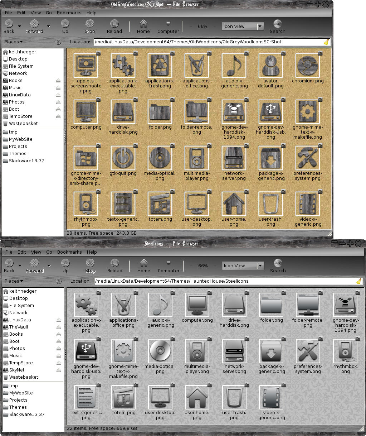Open chromium.png in the top window

[308, 66]
